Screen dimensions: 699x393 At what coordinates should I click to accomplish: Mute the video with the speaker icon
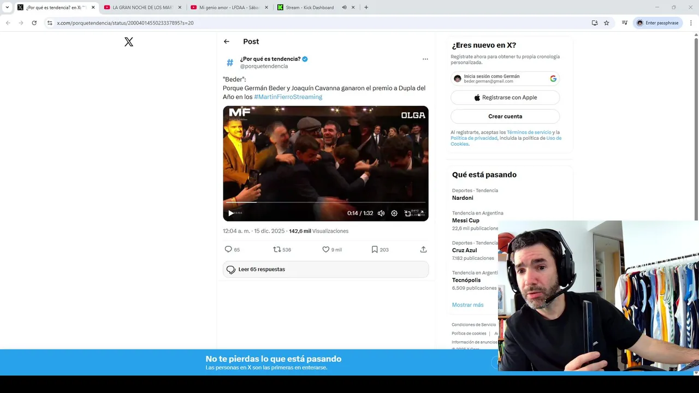tap(381, 213)
